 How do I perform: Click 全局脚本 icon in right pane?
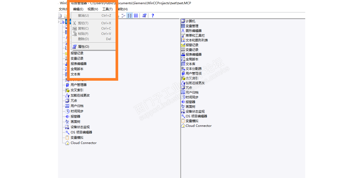pyautogui.click(x=183, y=59)
